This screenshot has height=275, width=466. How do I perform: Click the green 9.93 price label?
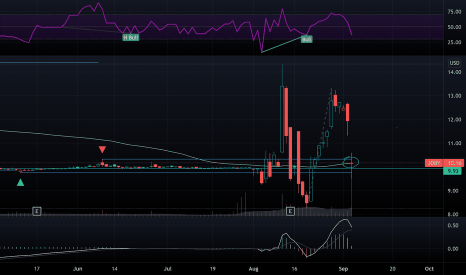(452, 171)
